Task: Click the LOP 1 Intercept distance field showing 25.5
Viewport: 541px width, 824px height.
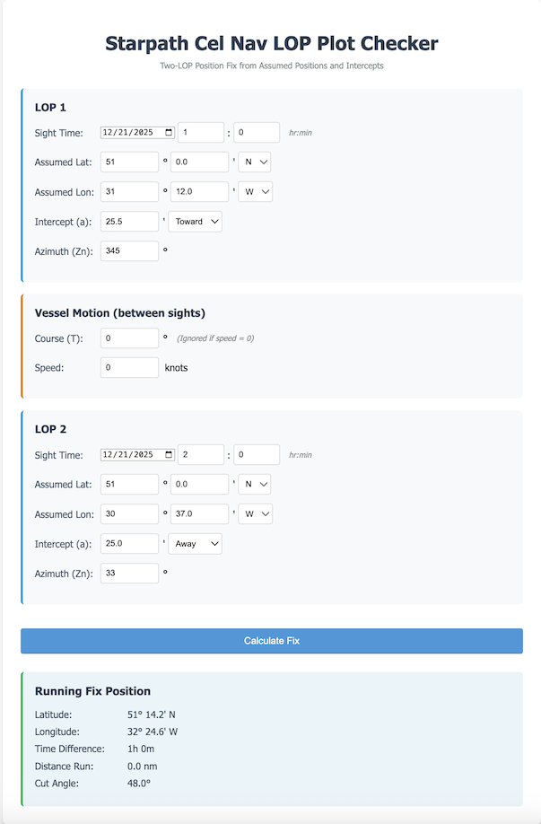Action: [128, 221]
